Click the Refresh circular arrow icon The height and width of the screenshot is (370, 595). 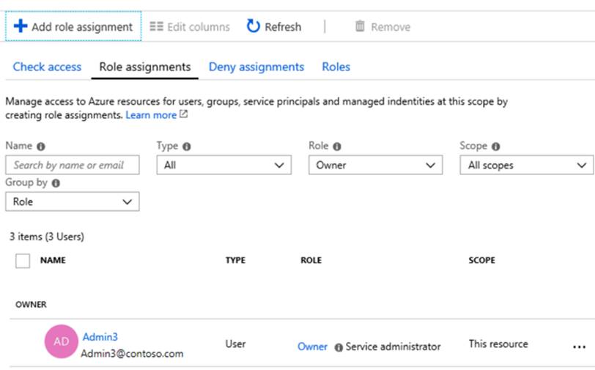(254, 26)
